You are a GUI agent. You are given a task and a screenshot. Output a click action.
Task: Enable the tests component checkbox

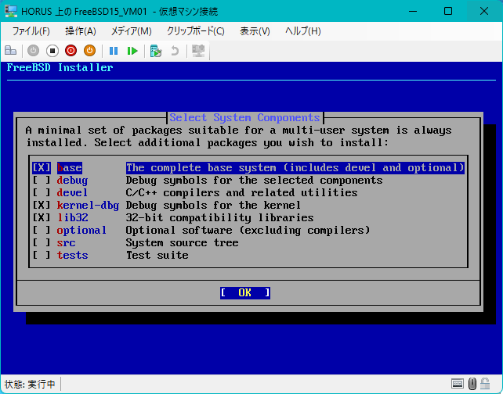(42, 255)
